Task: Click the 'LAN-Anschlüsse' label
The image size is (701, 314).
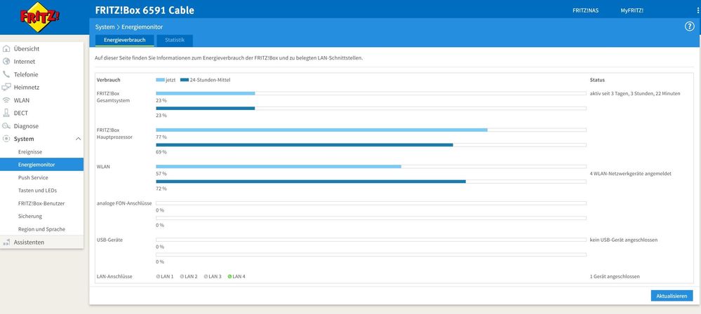Action: 114,276
